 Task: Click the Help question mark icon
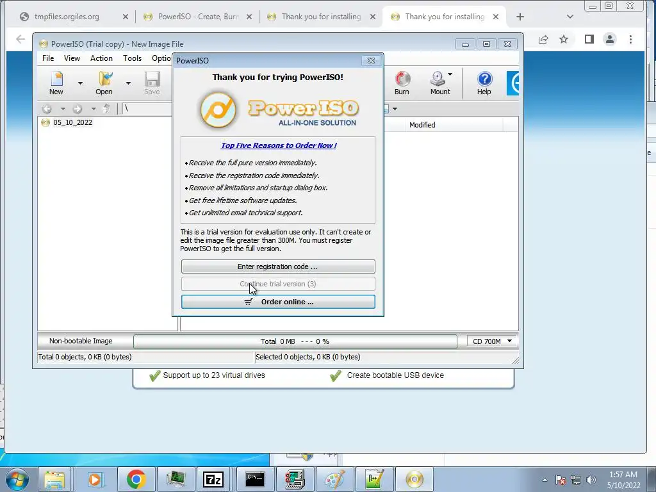[484, 83]
